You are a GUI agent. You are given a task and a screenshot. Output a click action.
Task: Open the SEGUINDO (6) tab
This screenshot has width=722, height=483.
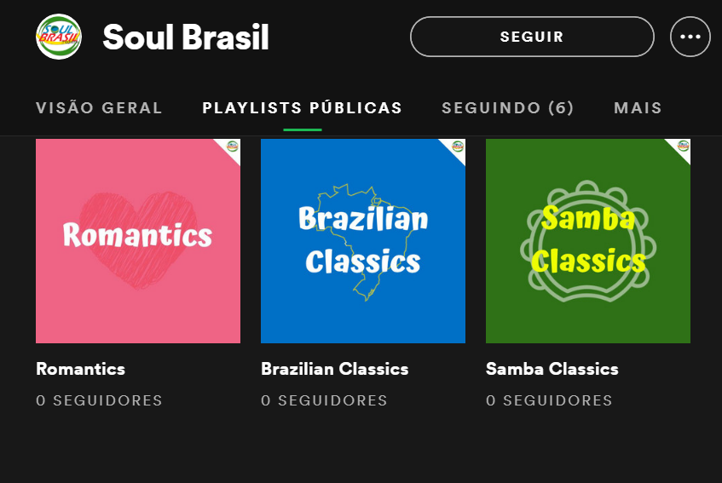point(507,108)
